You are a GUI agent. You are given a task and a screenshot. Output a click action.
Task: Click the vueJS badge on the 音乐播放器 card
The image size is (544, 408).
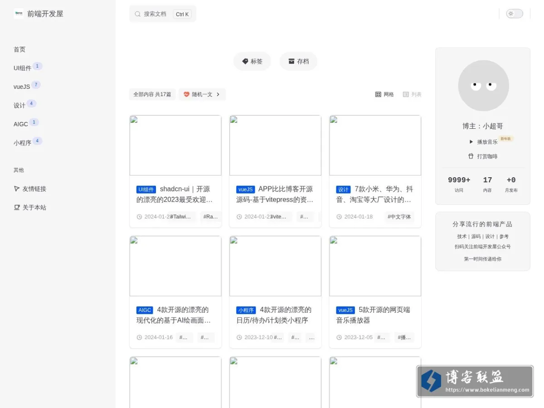pos(345,310)
